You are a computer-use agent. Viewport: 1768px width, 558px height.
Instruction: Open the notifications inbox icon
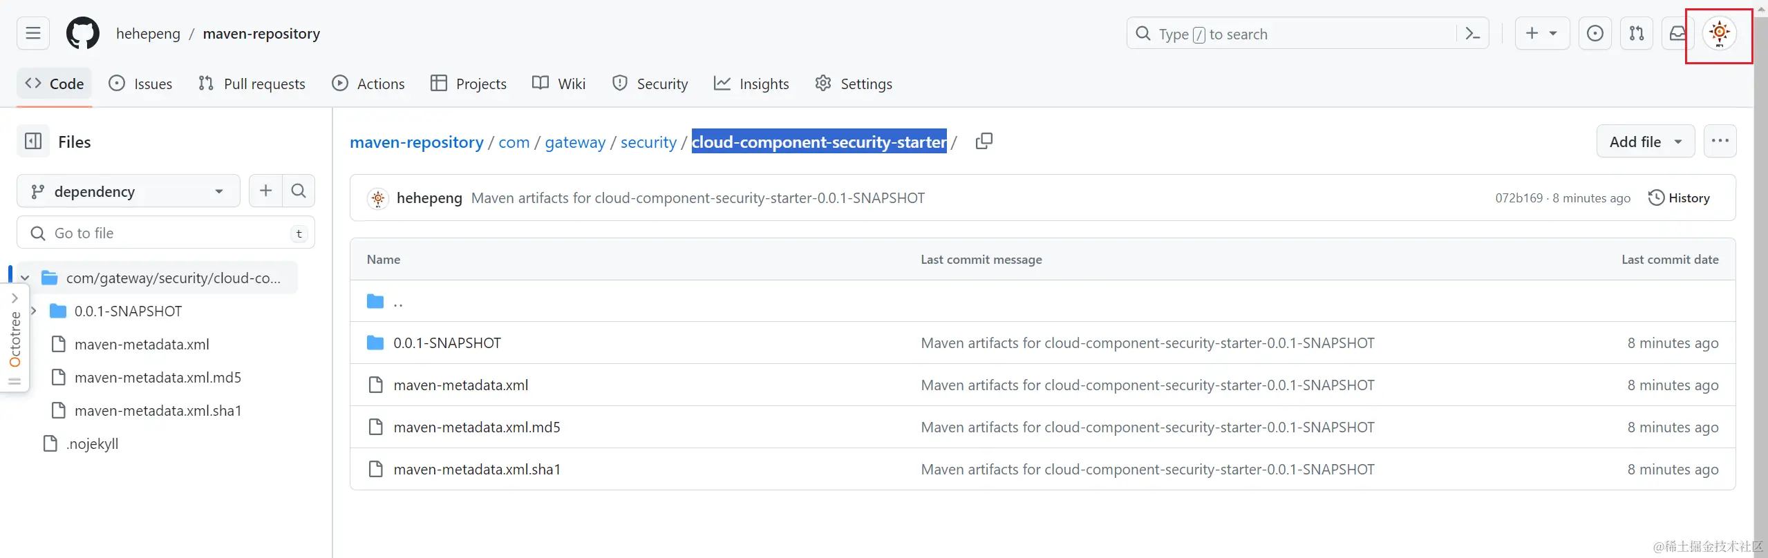click(1677, 33)
